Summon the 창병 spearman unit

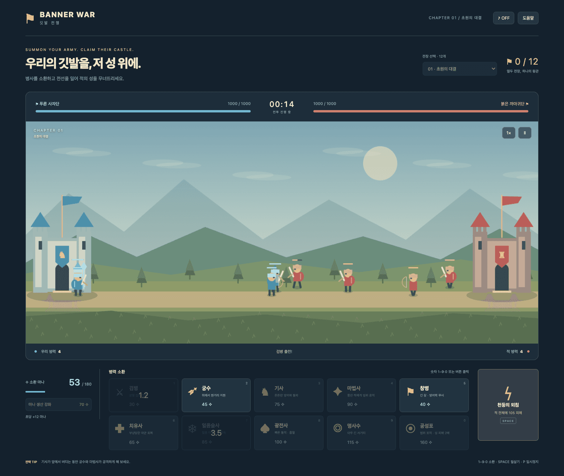[x=434, y=395]
